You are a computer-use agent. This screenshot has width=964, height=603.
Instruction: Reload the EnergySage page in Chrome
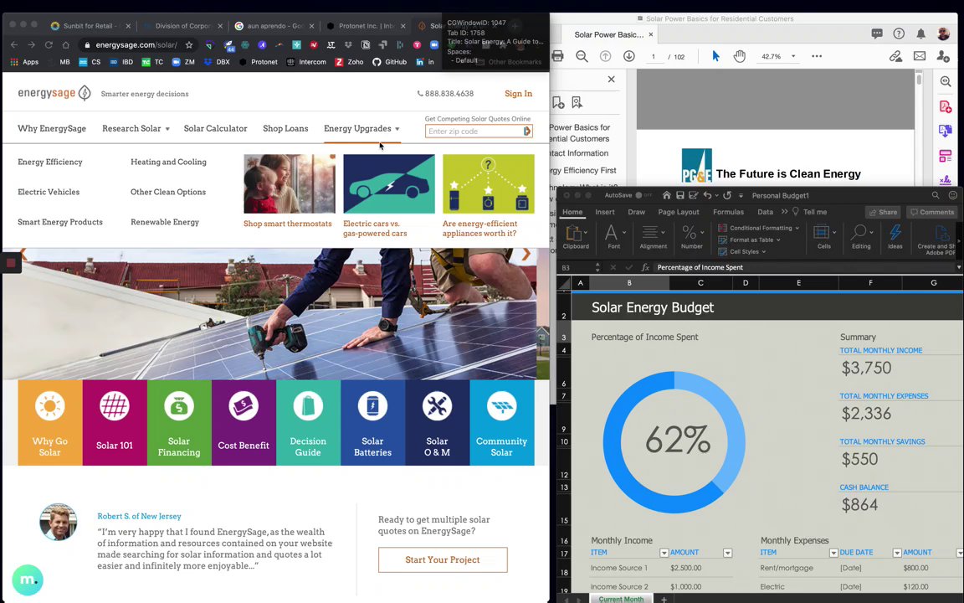[48, 45]
